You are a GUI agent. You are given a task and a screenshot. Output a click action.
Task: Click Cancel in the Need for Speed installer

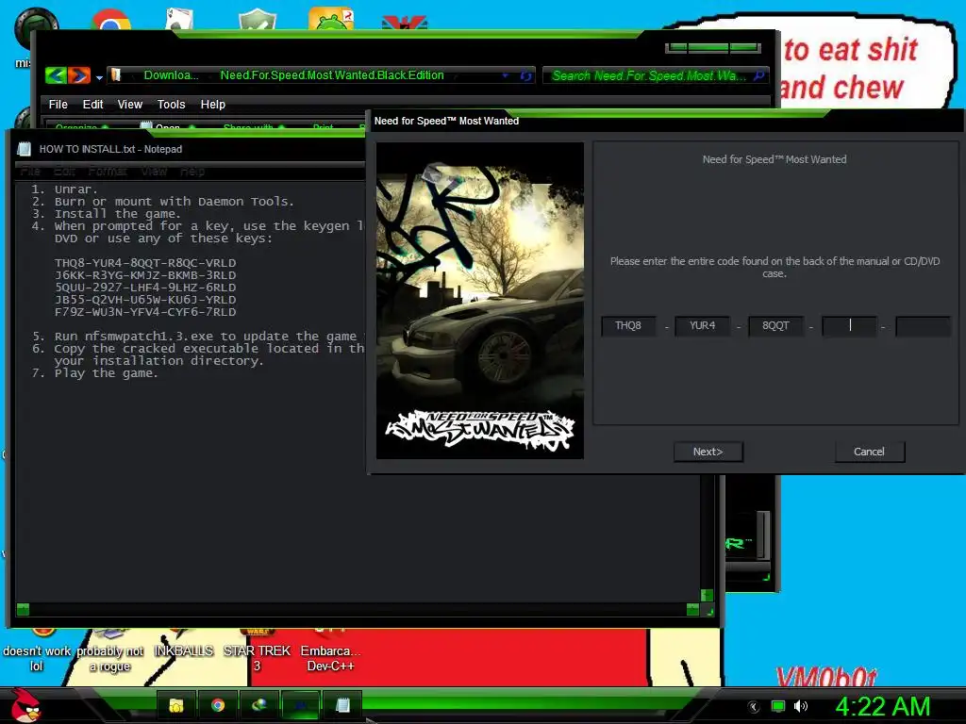click(x=869, y=452)
